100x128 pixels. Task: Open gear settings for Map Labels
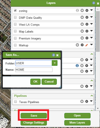point(87,31)
